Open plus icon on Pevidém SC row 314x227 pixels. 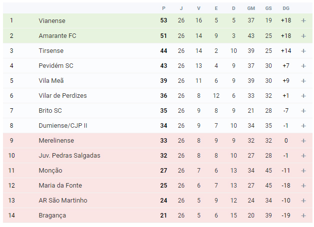[x=304, y=66]
